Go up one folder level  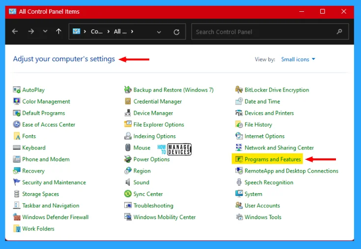(x=59, y=31)
